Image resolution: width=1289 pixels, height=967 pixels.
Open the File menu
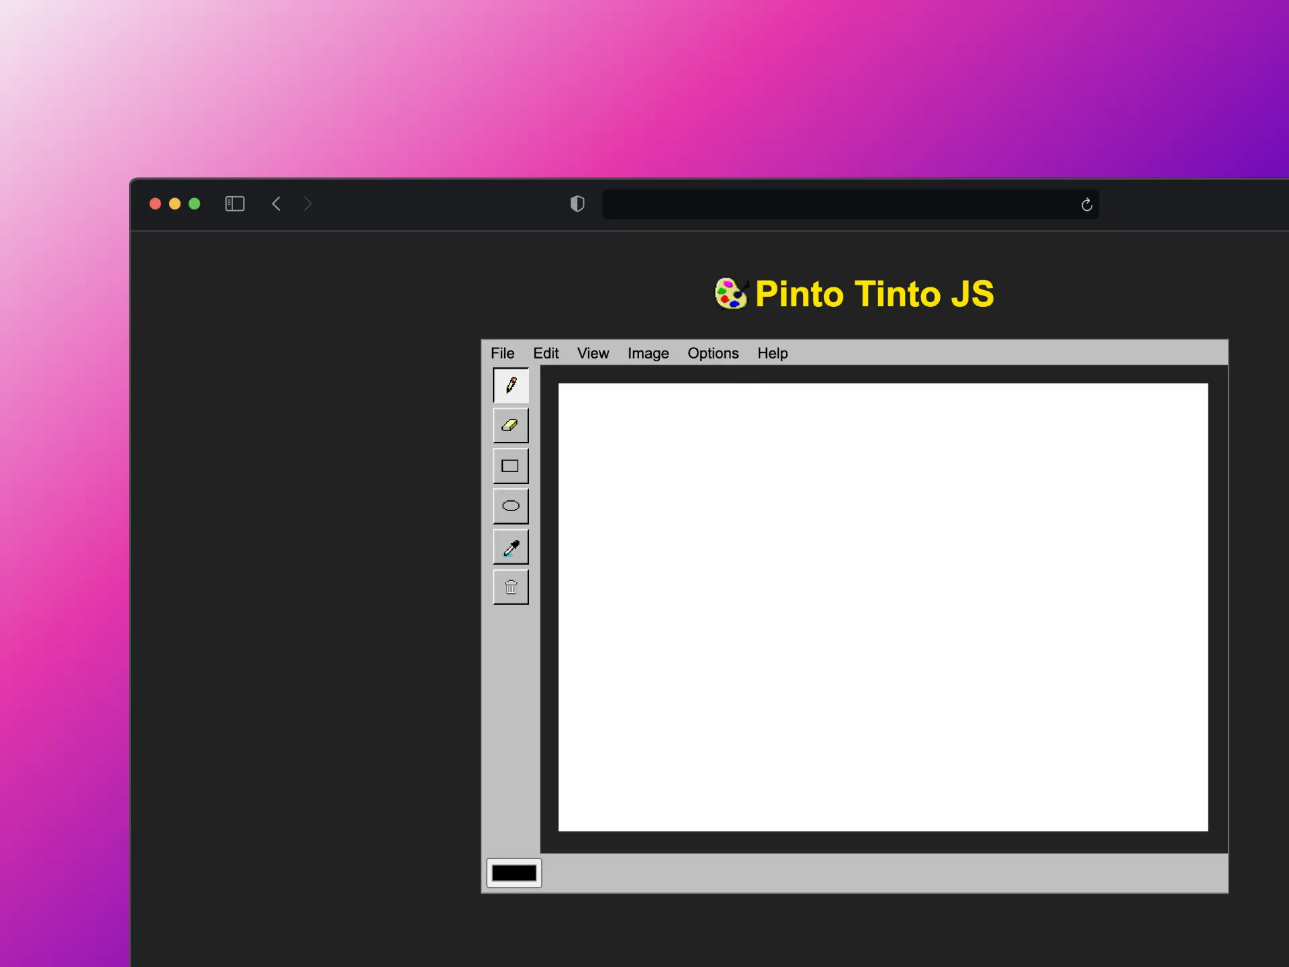tap(502, 353)
